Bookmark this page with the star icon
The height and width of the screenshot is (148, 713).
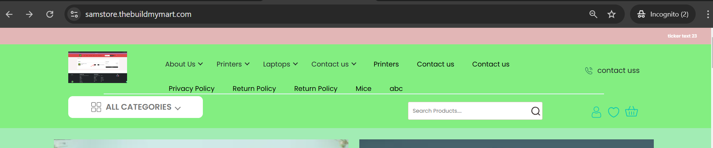(x=612, y=14)
